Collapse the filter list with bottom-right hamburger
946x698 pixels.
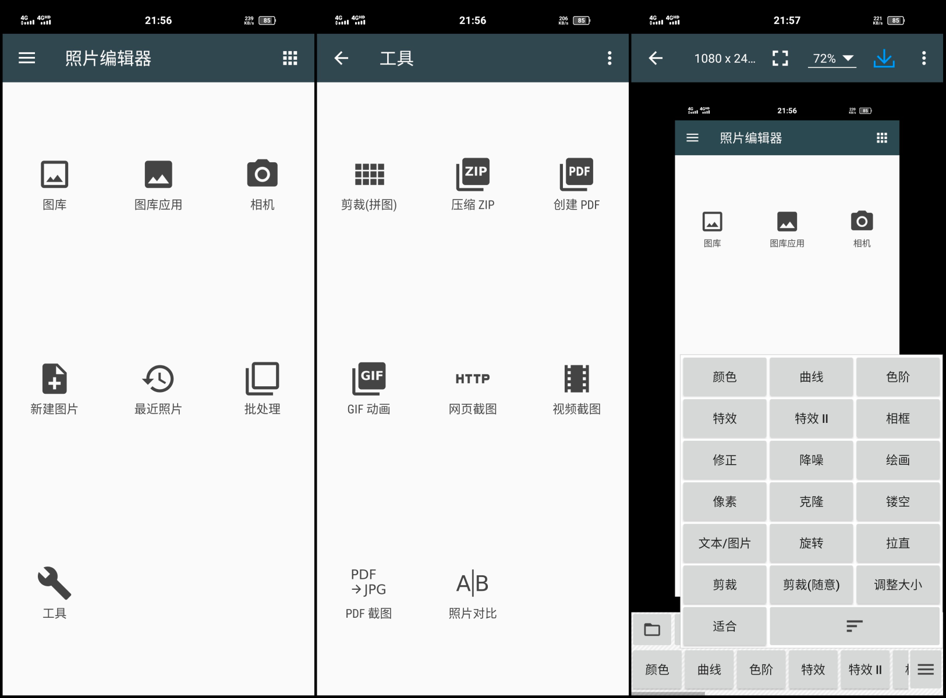pyautogui.click(x=926, y=669)
